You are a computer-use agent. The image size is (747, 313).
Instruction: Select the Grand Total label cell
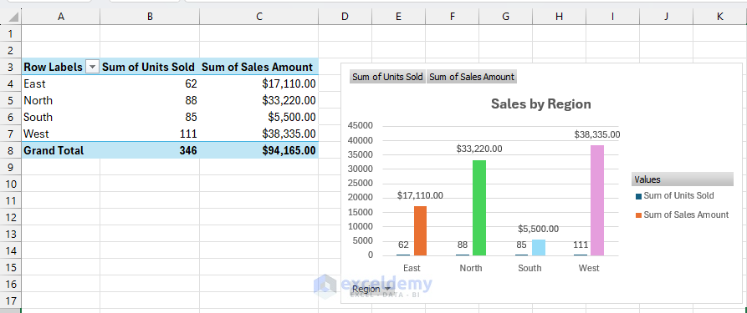click(61, 151)
